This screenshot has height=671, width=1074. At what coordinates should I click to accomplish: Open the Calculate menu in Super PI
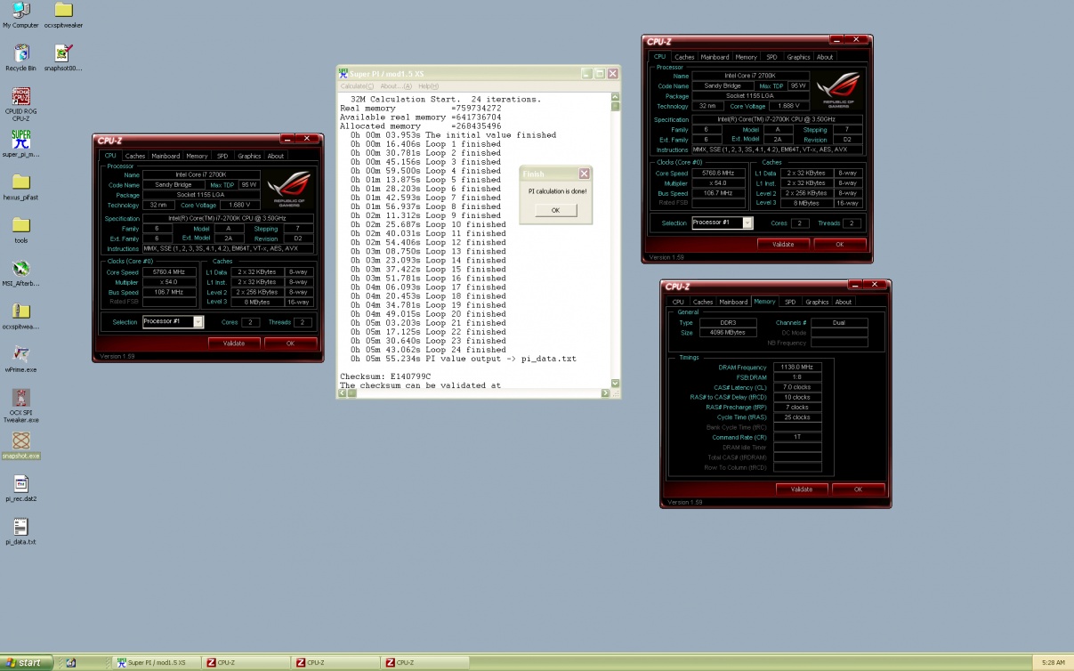coord(358,86)
